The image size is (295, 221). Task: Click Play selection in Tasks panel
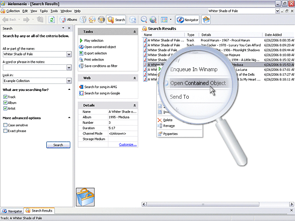pos(93,40)
